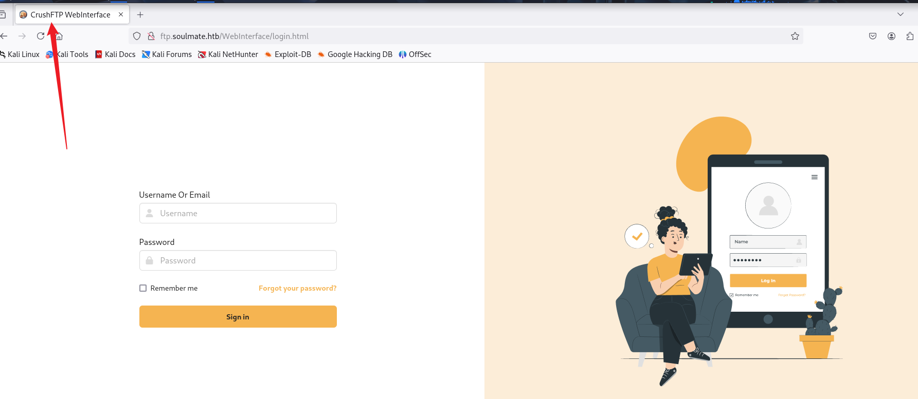Image resolution: width=918 pixels, height=399 pixels.
Task: Expand the list all tabs chevron
Action: tap(901, 14)
